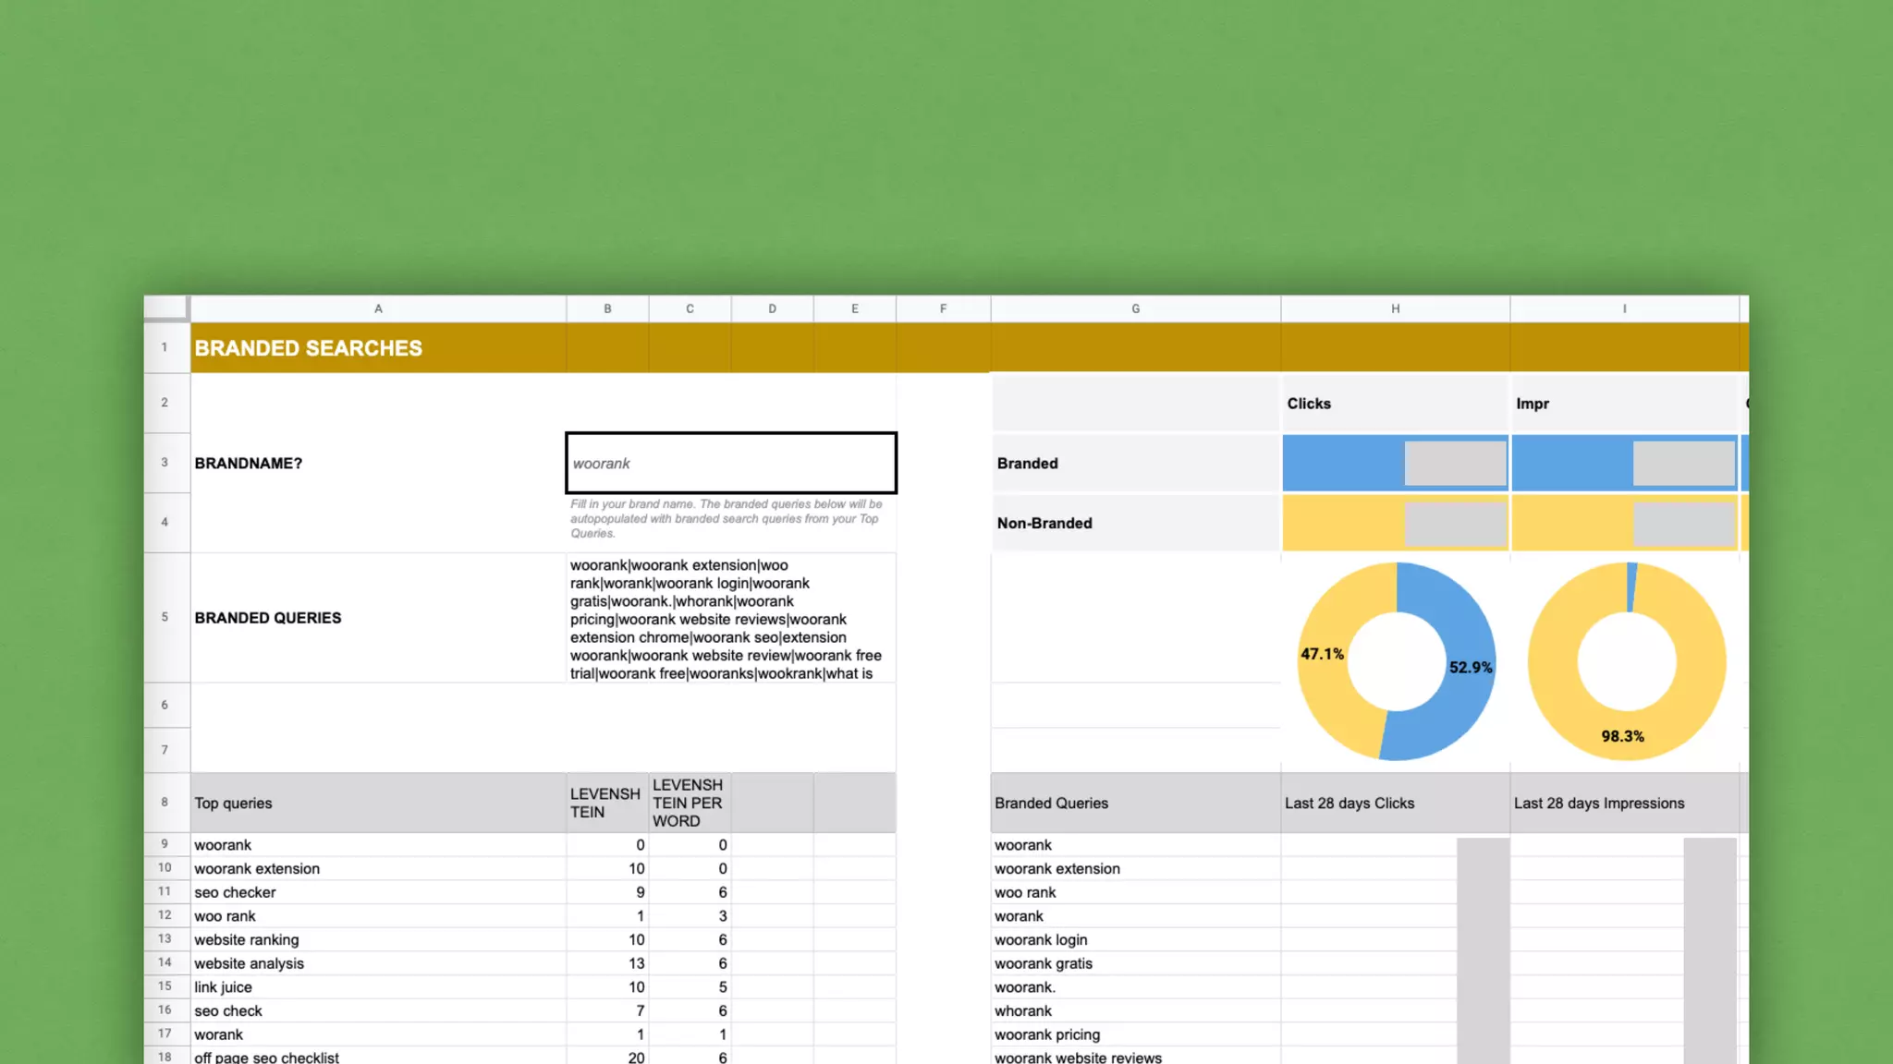Image resolution: width=1893 pixels, height=1064 pixels.
Task: Select row 5 header
Action: [165, 617]
